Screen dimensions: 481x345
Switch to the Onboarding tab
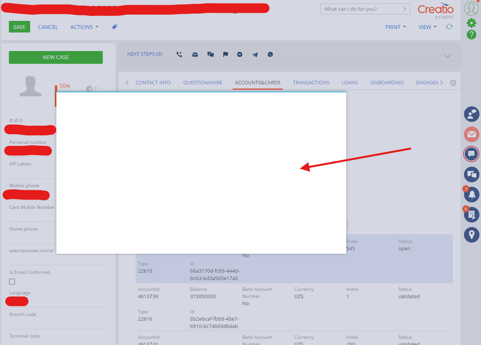point(387,82)
